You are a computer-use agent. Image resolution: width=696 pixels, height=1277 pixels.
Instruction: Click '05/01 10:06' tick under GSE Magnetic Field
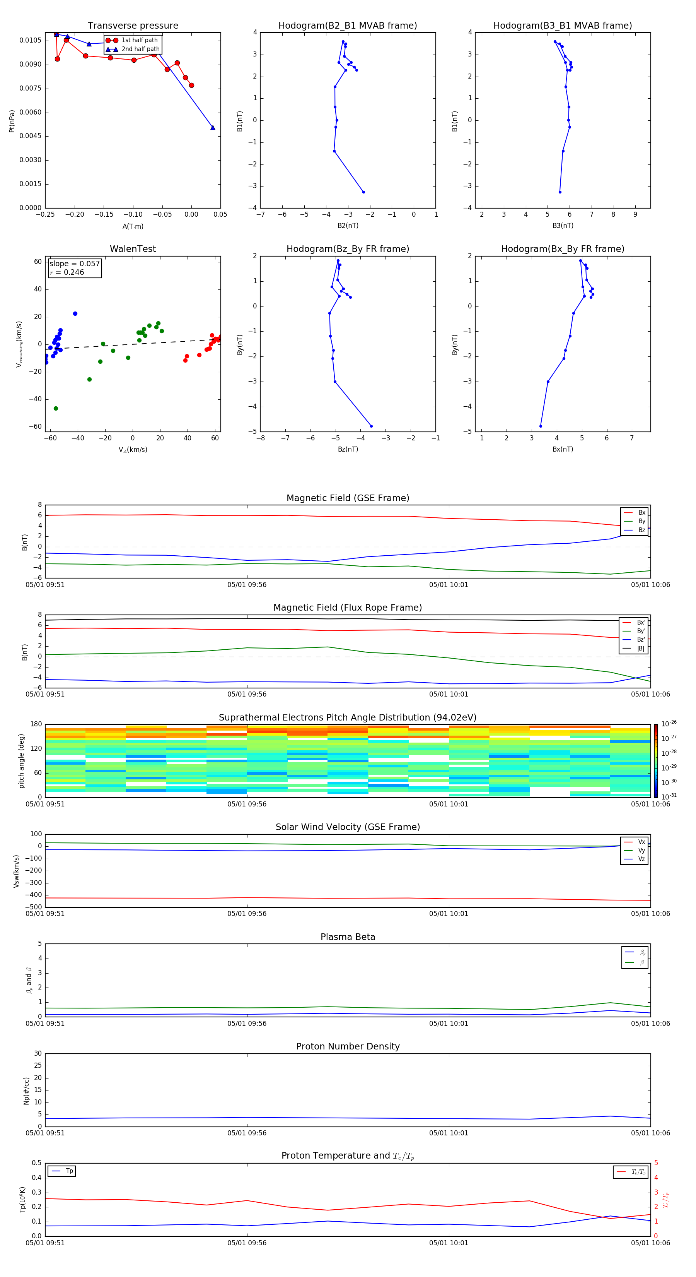[x=650, y=585]
